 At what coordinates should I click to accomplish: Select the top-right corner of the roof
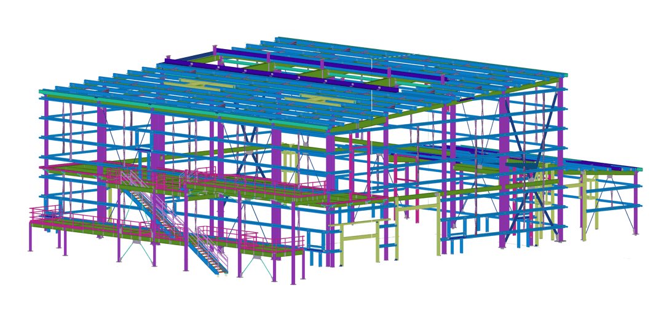point(564,75)
